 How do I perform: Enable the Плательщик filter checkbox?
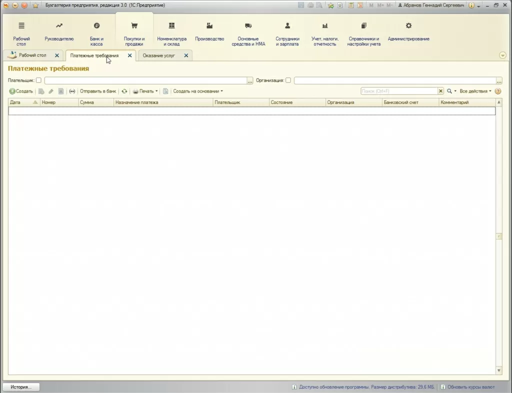click(x=38, y=80)
